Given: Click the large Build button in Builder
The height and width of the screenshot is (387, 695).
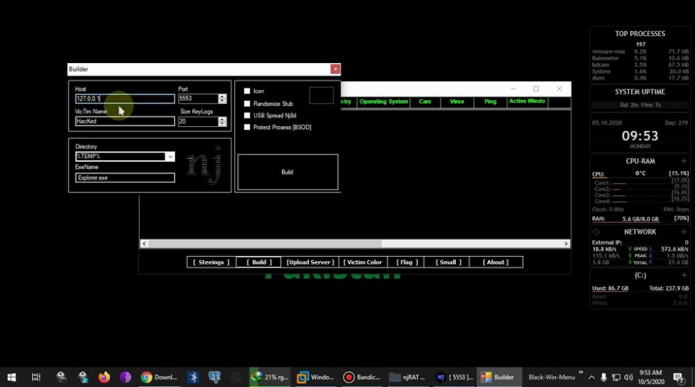Looking at the screenshot, I should pyautogui.click(x=288, y=172).
